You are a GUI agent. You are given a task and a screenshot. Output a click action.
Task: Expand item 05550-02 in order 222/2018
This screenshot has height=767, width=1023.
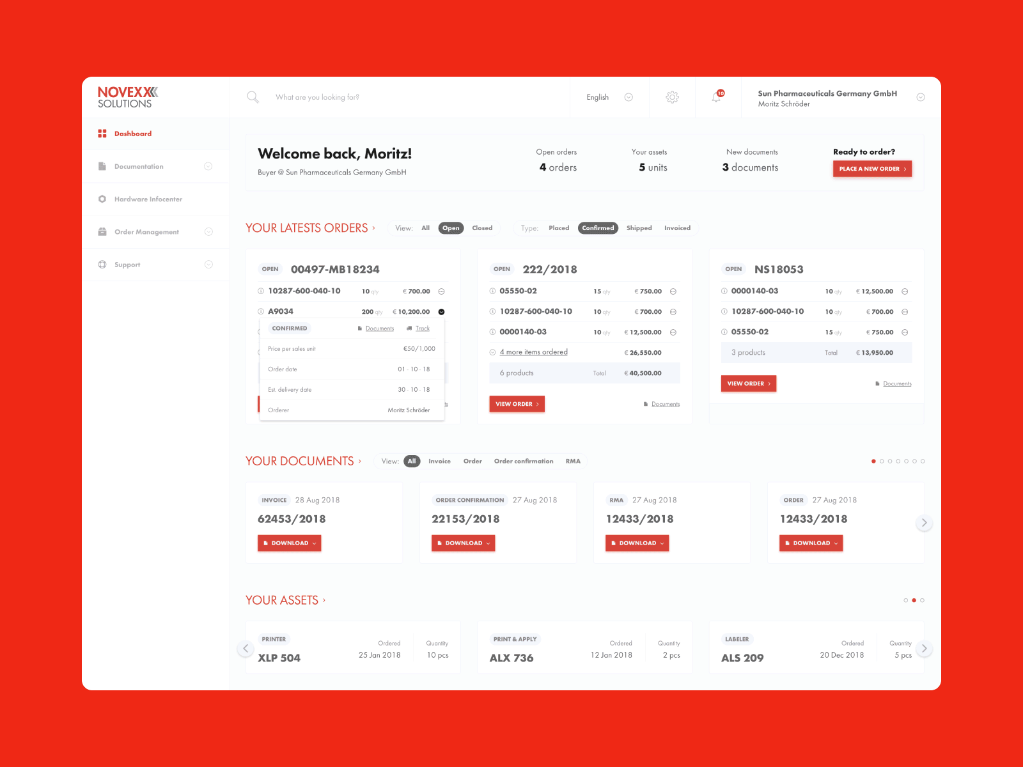coord(673,291)
